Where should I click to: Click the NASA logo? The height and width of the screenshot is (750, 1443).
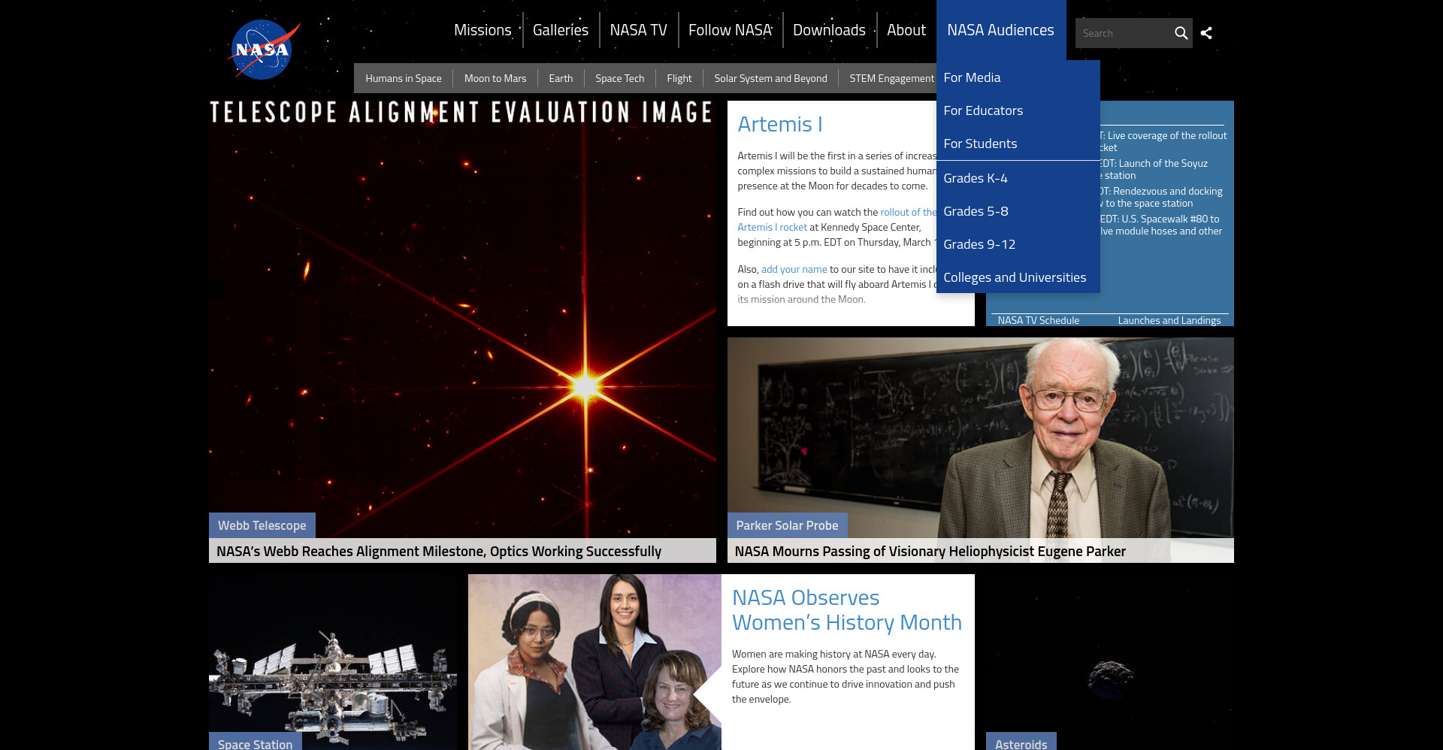click(x=263, y=50)
